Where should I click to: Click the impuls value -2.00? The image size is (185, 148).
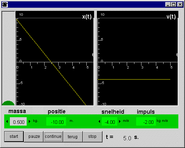pos(146,121)
